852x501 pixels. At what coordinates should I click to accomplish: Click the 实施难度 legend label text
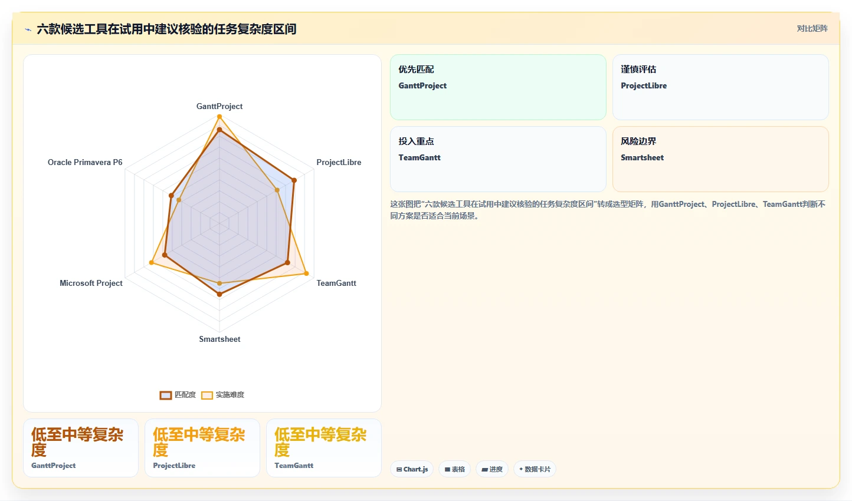click(x=230, y=395)
